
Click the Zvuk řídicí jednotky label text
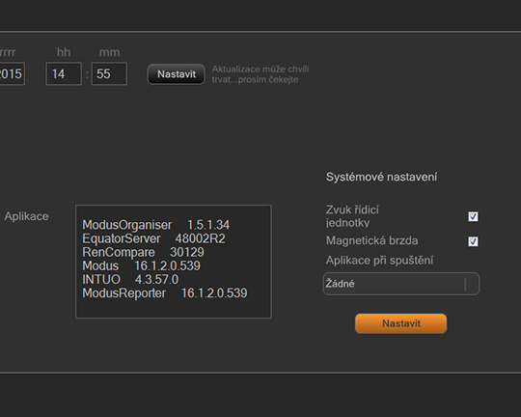click(352, 216)
